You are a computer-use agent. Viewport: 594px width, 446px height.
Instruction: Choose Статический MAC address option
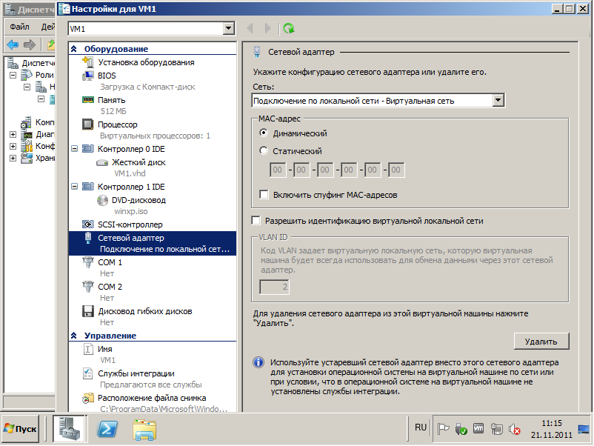click(264, 150)
